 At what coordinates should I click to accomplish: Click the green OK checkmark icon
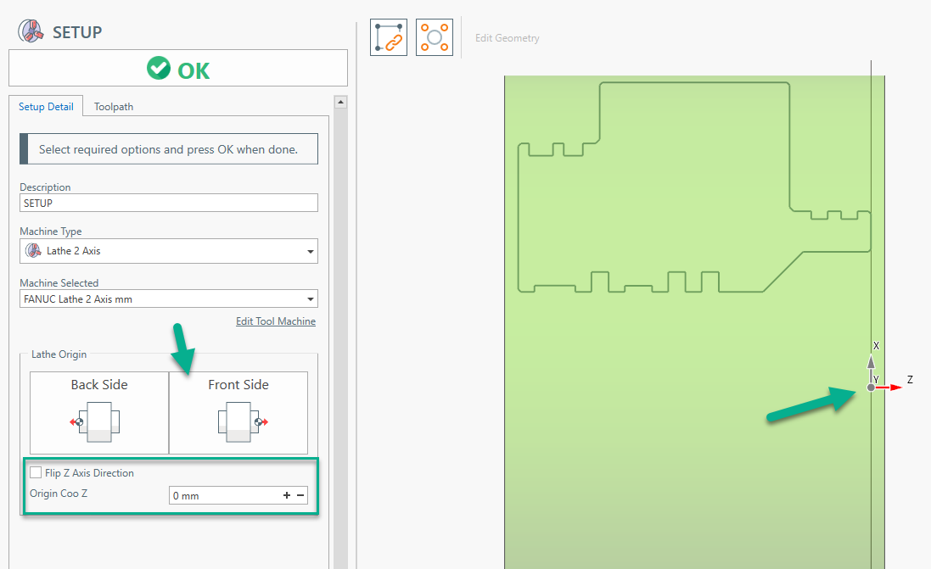158,69
